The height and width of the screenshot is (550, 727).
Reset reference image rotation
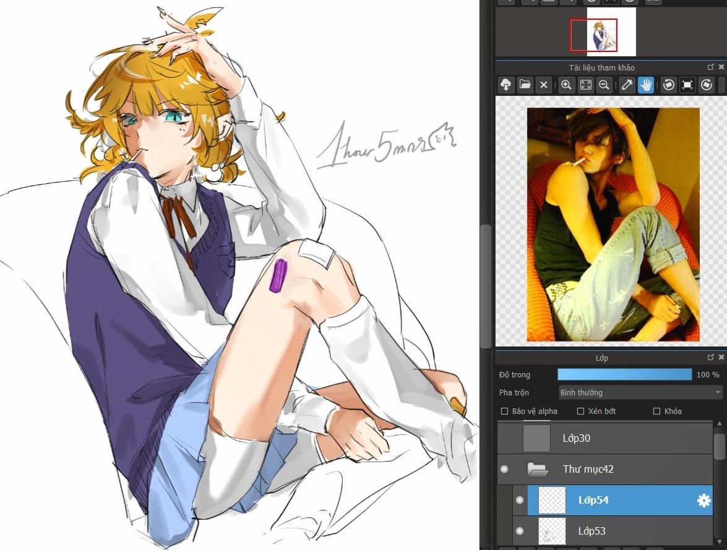pyautogui.click(x=687, y=85)
